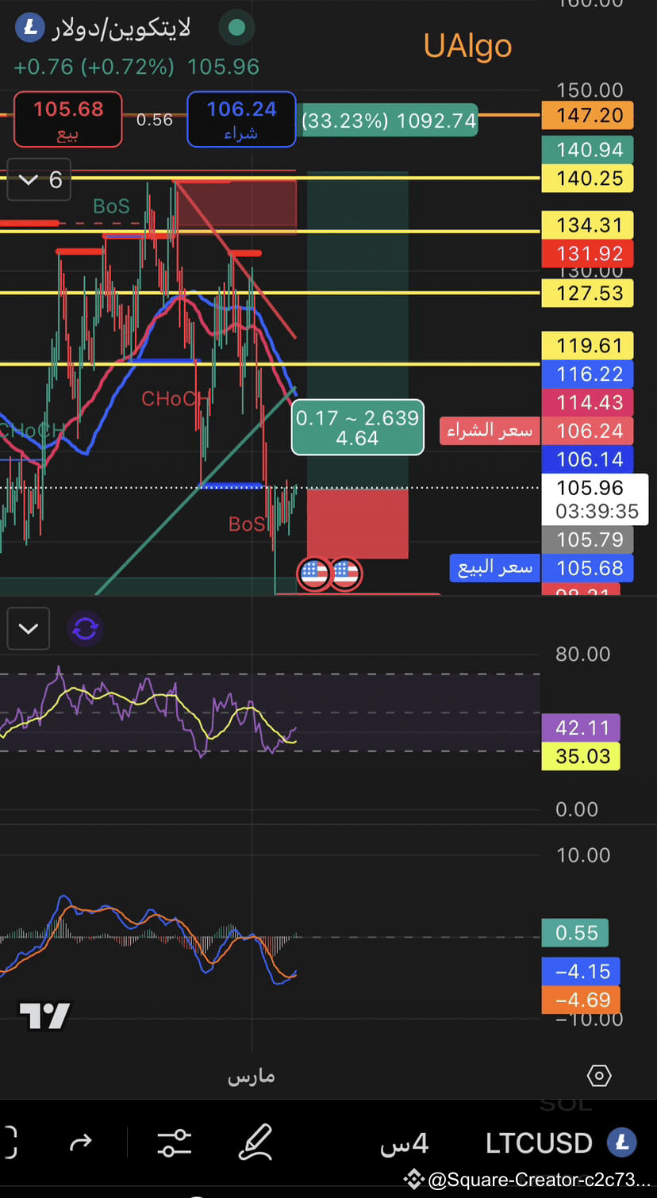The height and width of the screenshot is (1198, 657).
Task: Open the indicator settings sliders icon
Action: (x=174, y=1143)
